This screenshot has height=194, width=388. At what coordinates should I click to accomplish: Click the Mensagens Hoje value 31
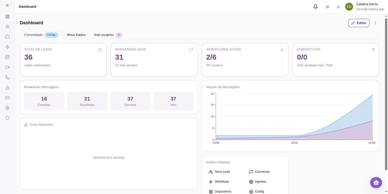tap(119, 57)
